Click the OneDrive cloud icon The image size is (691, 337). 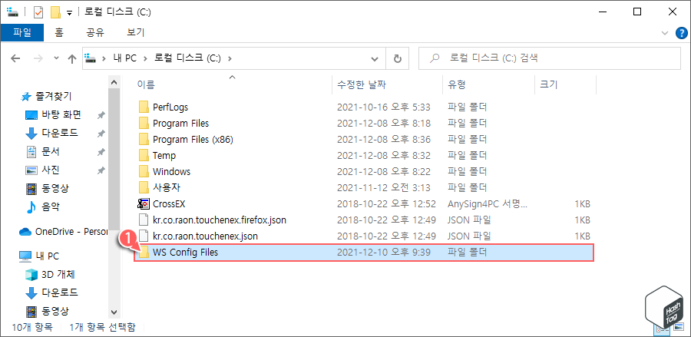point(25,232)
